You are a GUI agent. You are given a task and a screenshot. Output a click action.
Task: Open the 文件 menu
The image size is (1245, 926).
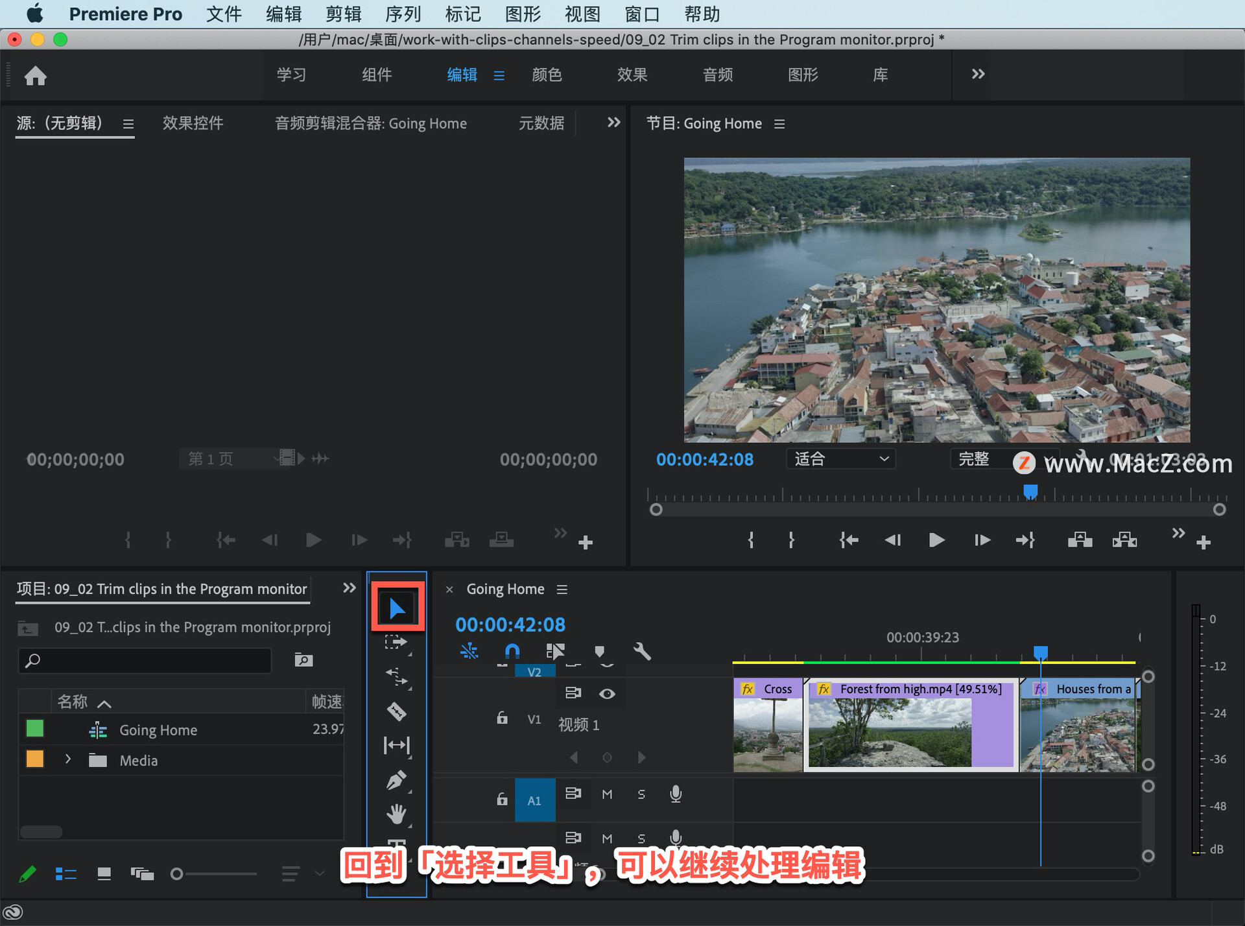[x=224, y=14]
